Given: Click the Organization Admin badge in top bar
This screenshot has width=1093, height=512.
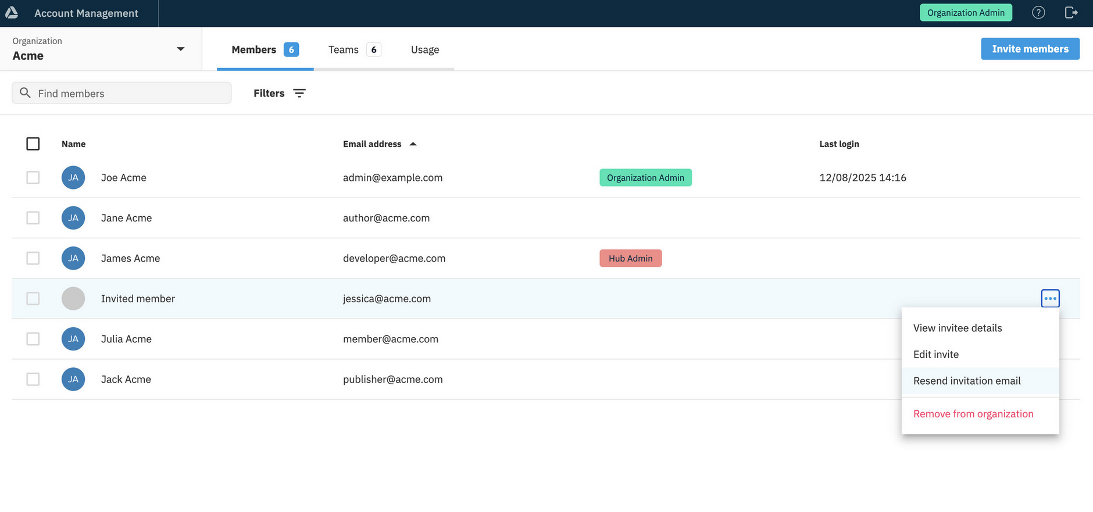Looking at the screenshot, I should tap(966, 13).
